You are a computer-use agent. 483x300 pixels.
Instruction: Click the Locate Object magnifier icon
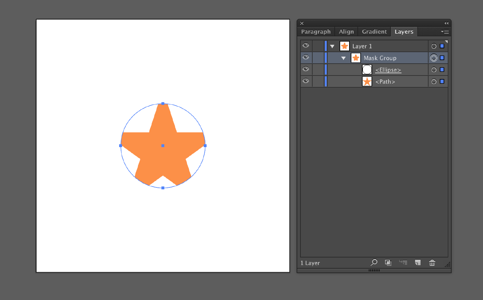(x=374, y=263)
